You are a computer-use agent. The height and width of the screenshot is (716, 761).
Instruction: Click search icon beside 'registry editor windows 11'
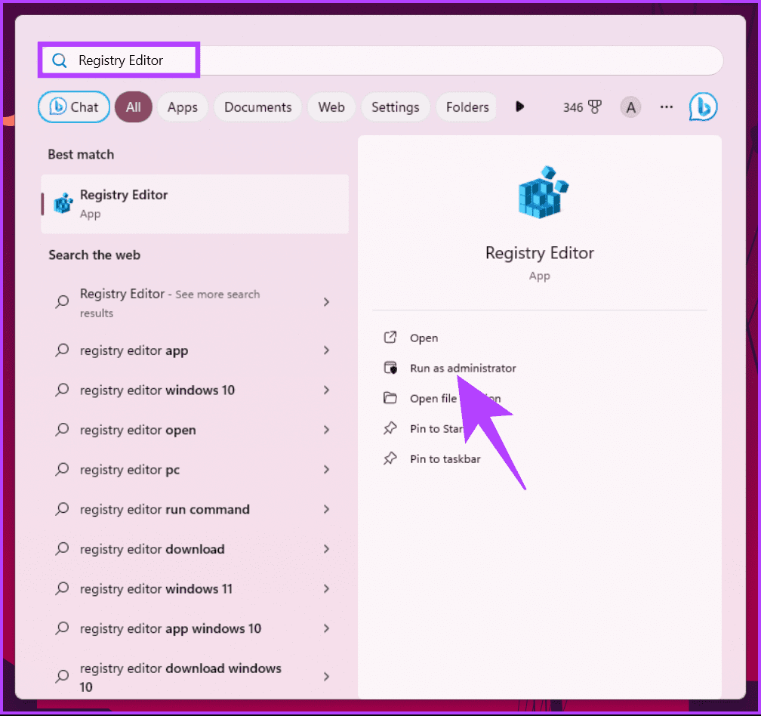62,588
